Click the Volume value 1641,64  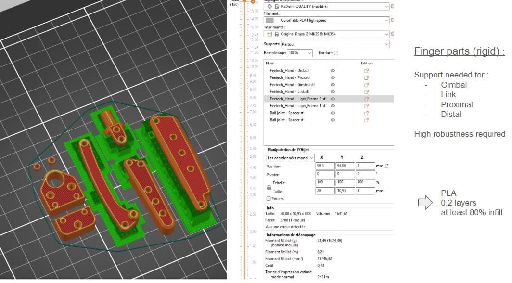click(x=341, y=214)
